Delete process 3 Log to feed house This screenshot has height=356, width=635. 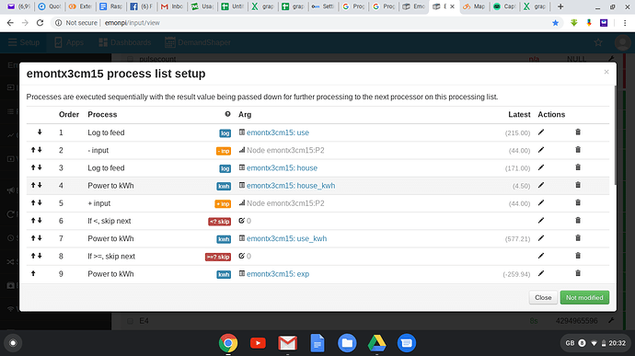tap(578, 167)
